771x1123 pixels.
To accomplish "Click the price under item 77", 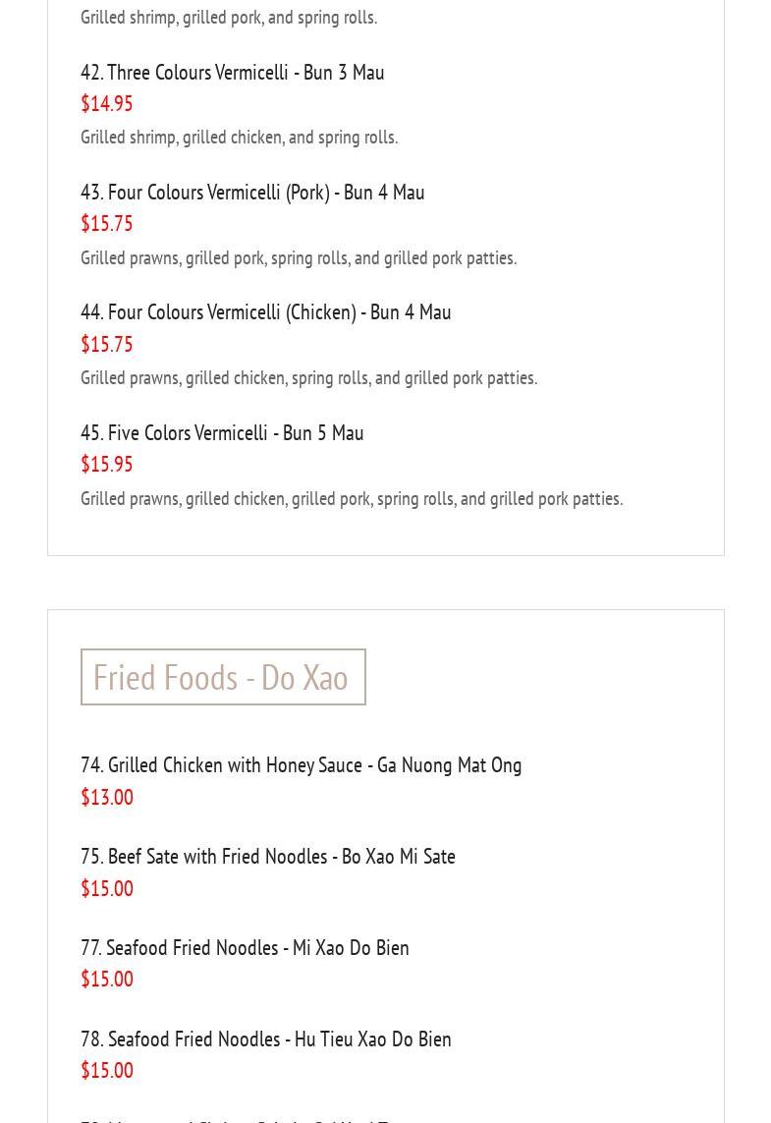I will coord(106,979).
